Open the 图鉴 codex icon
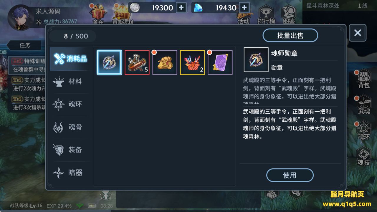The height and width of the screenshot is (212, 377). pos(289,15)
